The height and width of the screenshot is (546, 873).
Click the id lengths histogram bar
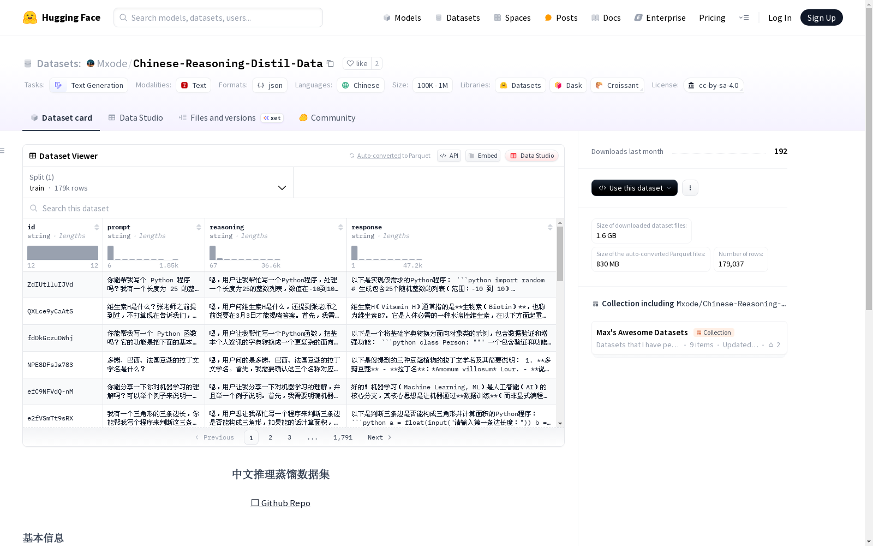point(63,253)
